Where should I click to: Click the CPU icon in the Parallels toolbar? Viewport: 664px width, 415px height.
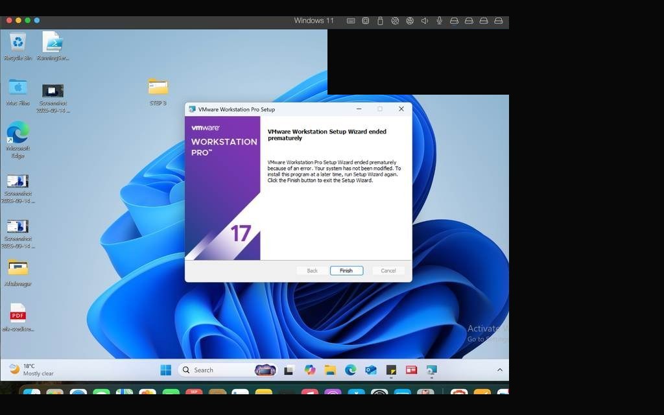[366, 21]
